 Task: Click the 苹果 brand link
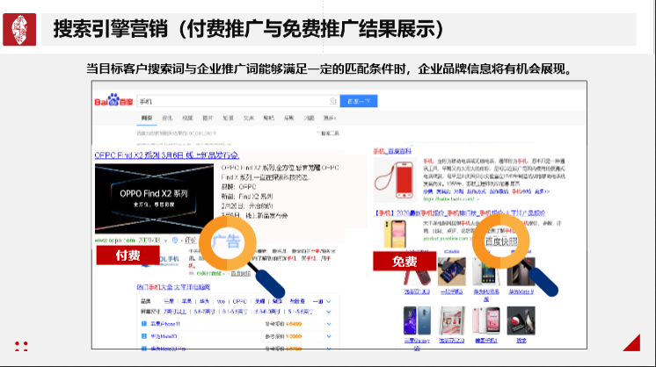[x=186, y=301]
